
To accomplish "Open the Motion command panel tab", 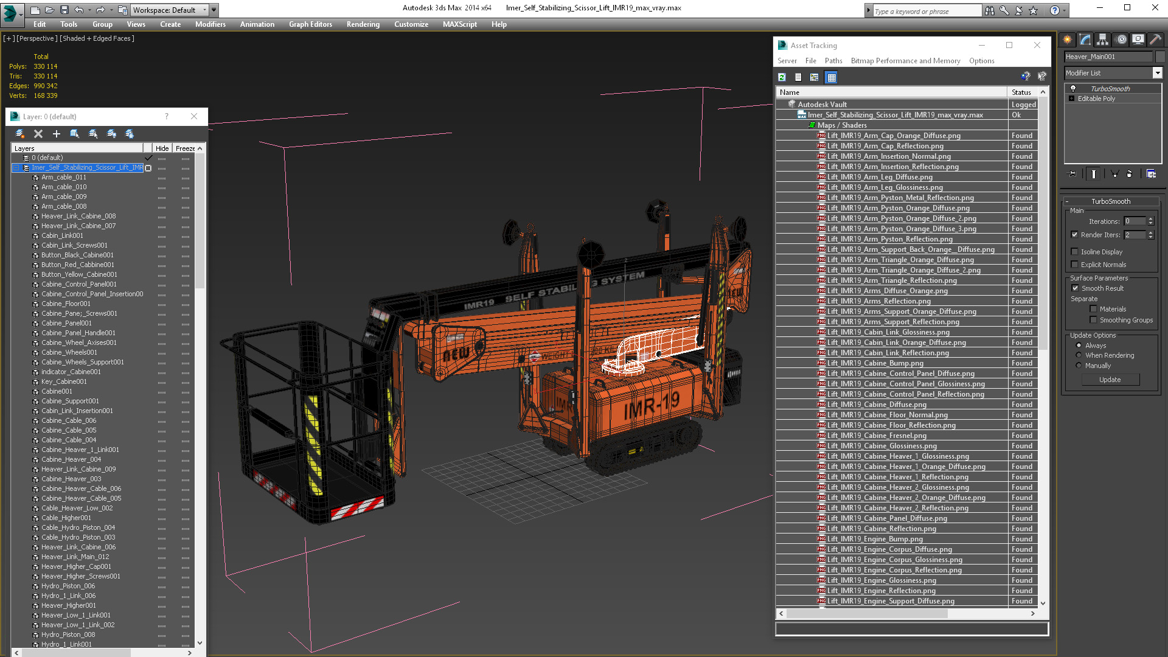I will [1121, 40].
